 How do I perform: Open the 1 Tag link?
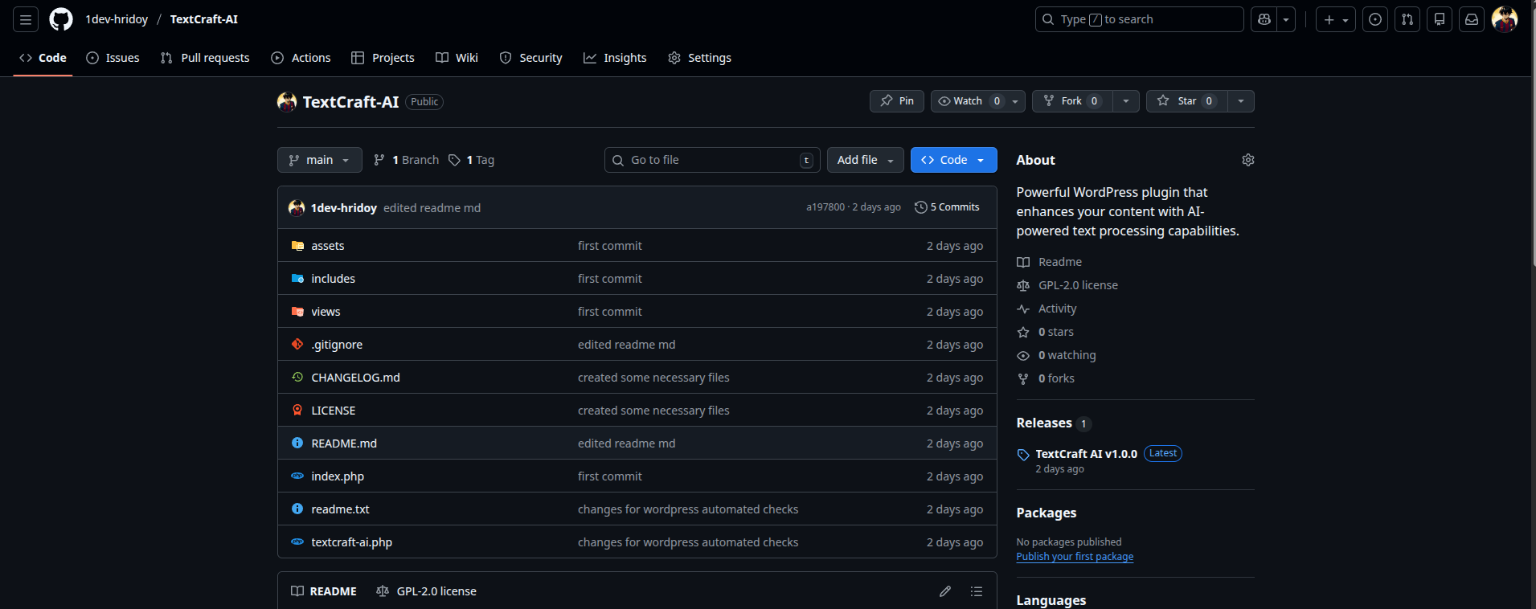[x=472, y=160]
